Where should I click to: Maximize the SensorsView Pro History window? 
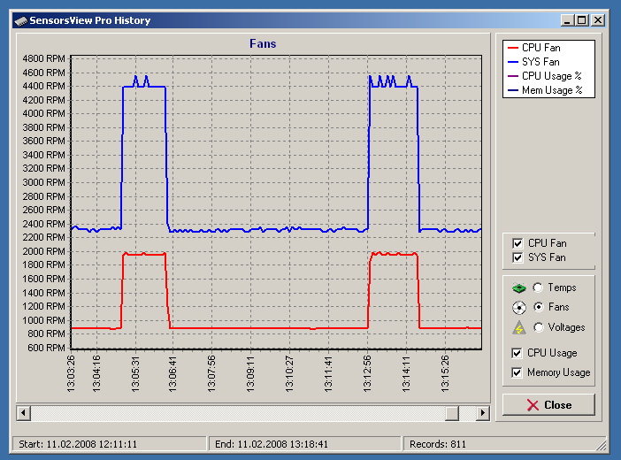point(582,20)
